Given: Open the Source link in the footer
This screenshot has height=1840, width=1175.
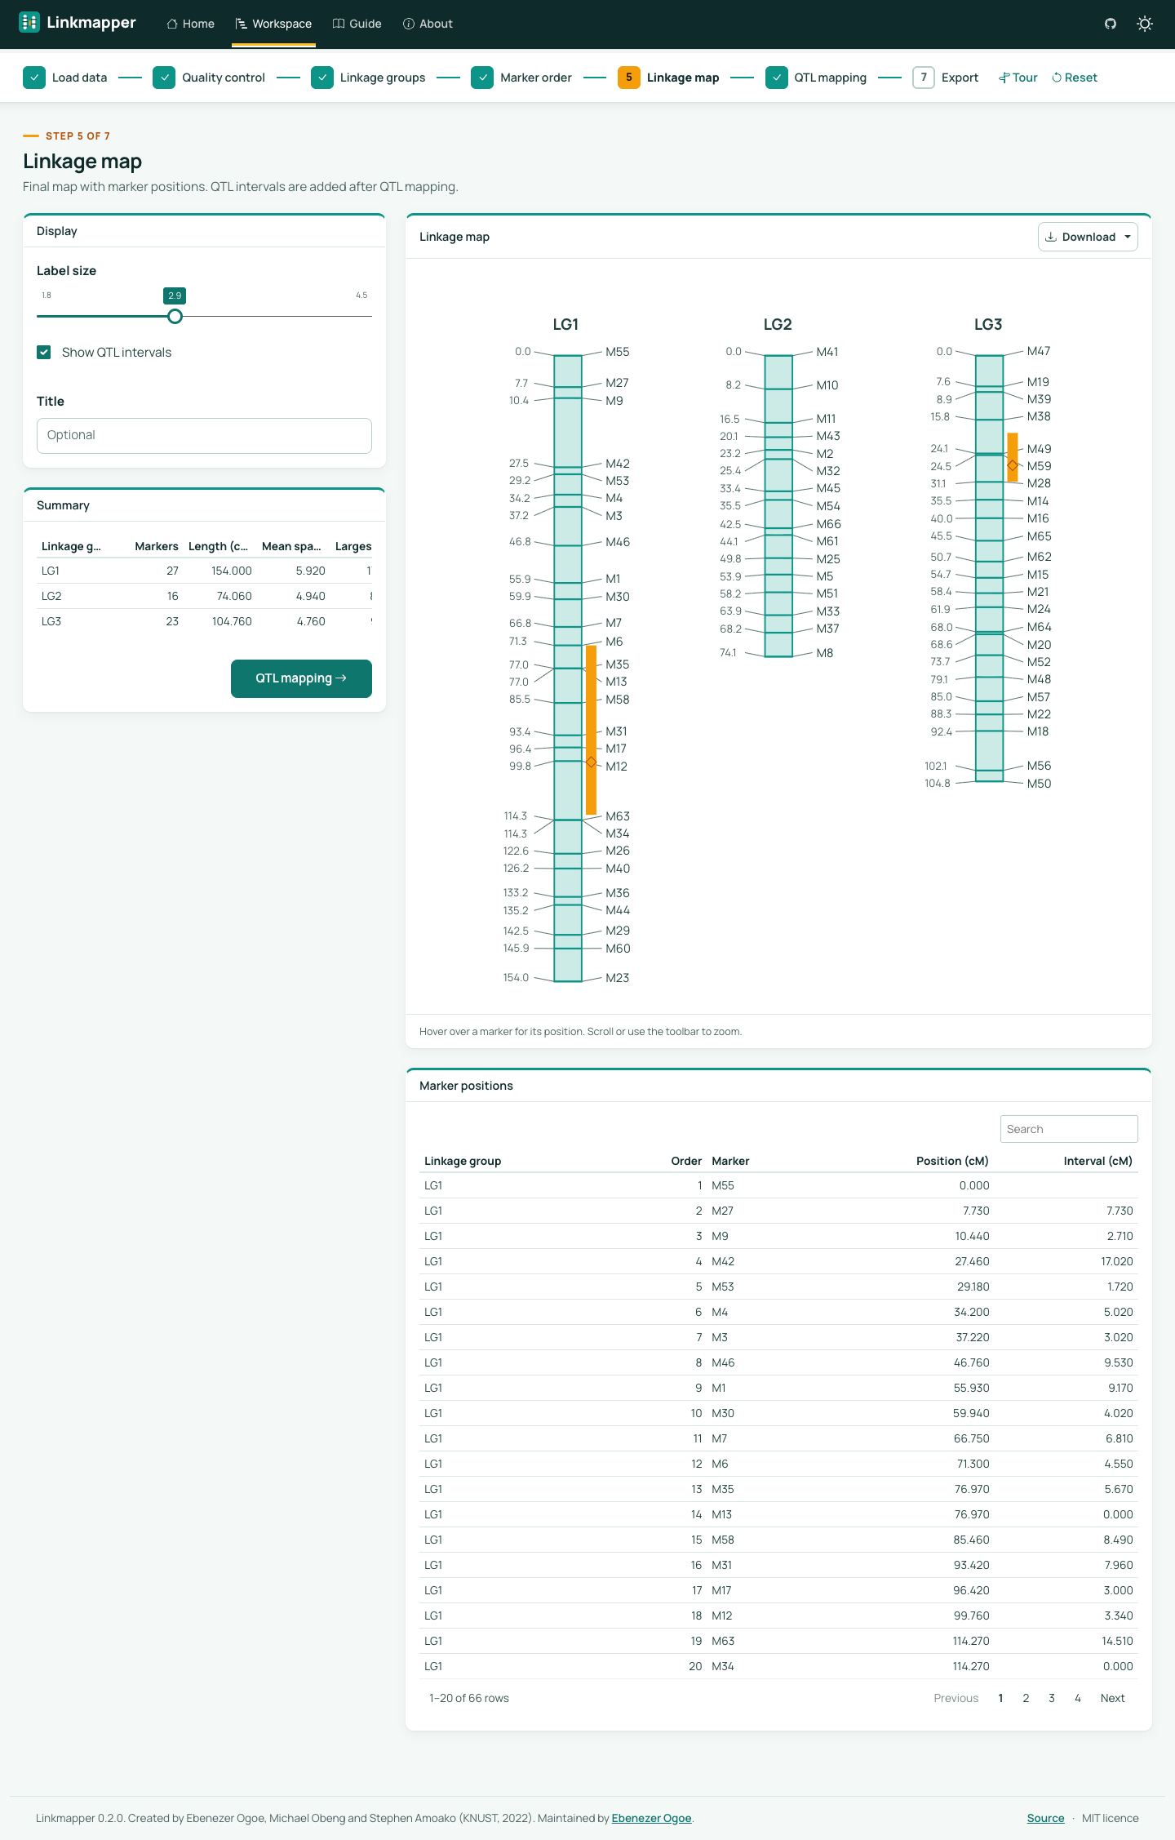Looking at the screenshot, I should pyautogui.click(x=1046, y=1818).
